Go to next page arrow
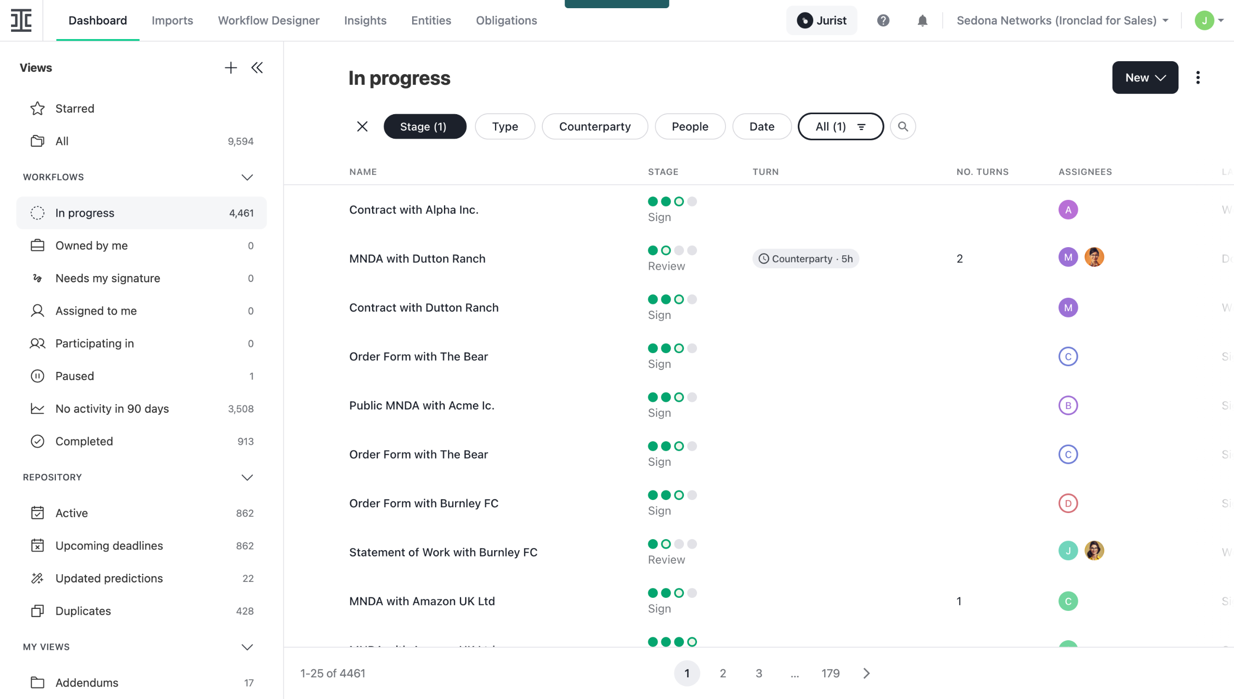1234x699 pixels. [866, 673]
